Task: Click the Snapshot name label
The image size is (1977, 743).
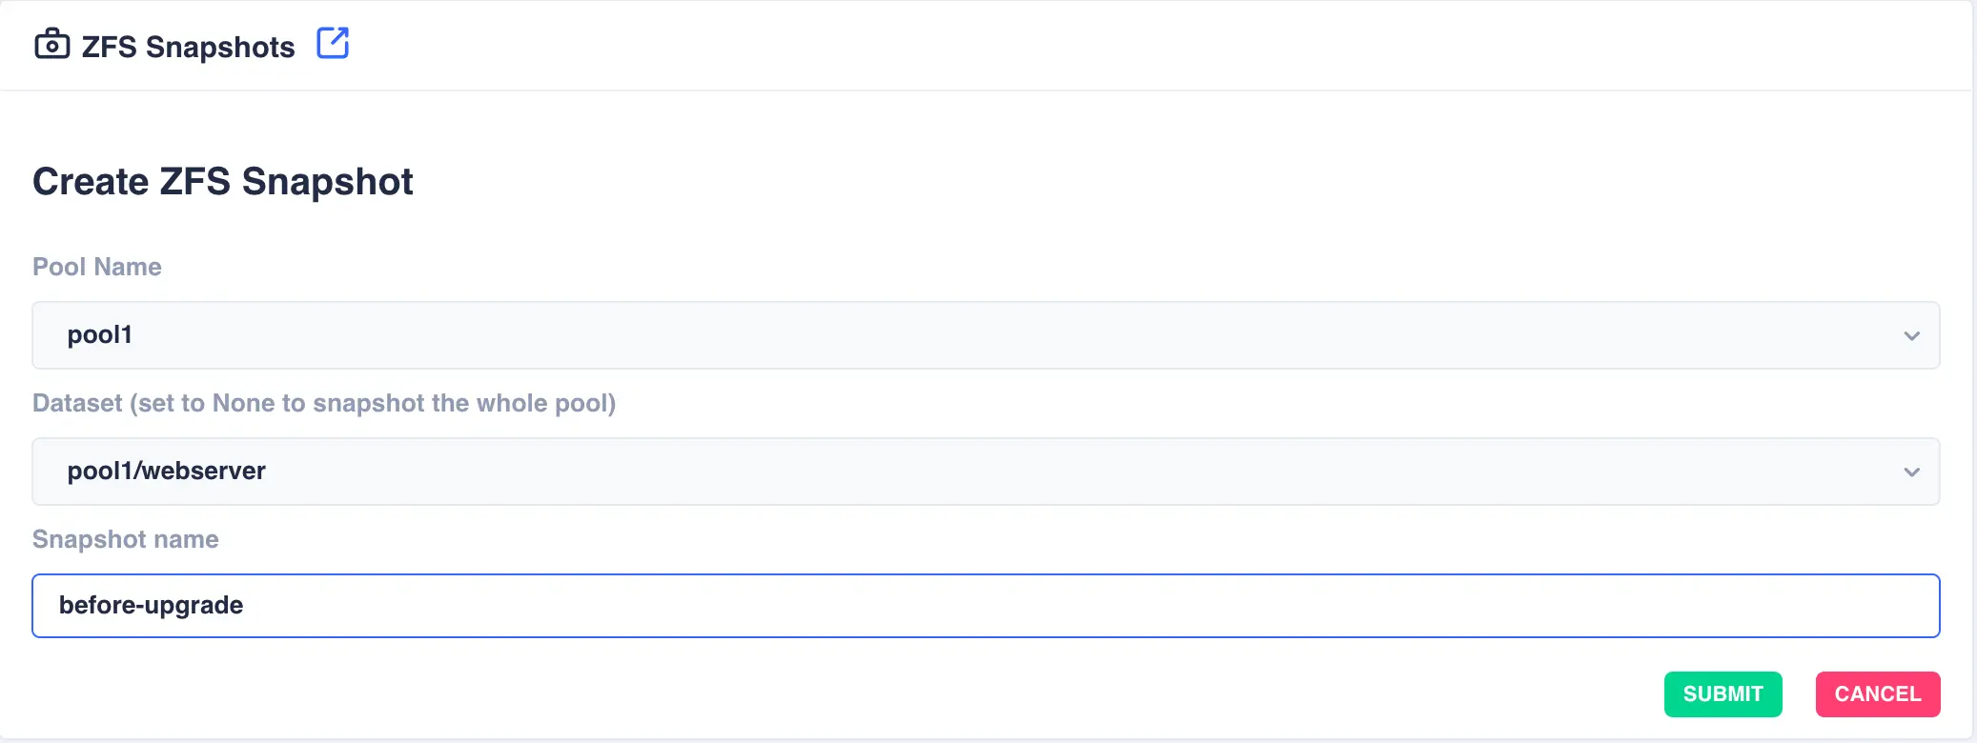Action: (x=125, y=538)
